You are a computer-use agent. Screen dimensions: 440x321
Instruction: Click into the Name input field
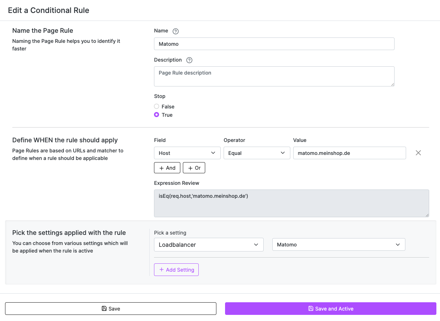(x=274, y=44)
